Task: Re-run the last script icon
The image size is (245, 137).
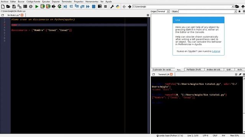Action: pos(59,6)
